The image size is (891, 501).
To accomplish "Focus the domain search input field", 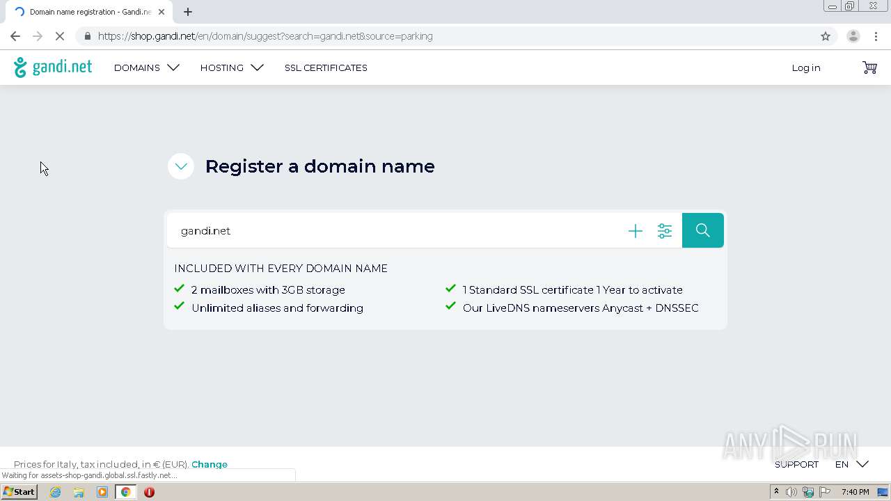I will click(x=397, y=230).
